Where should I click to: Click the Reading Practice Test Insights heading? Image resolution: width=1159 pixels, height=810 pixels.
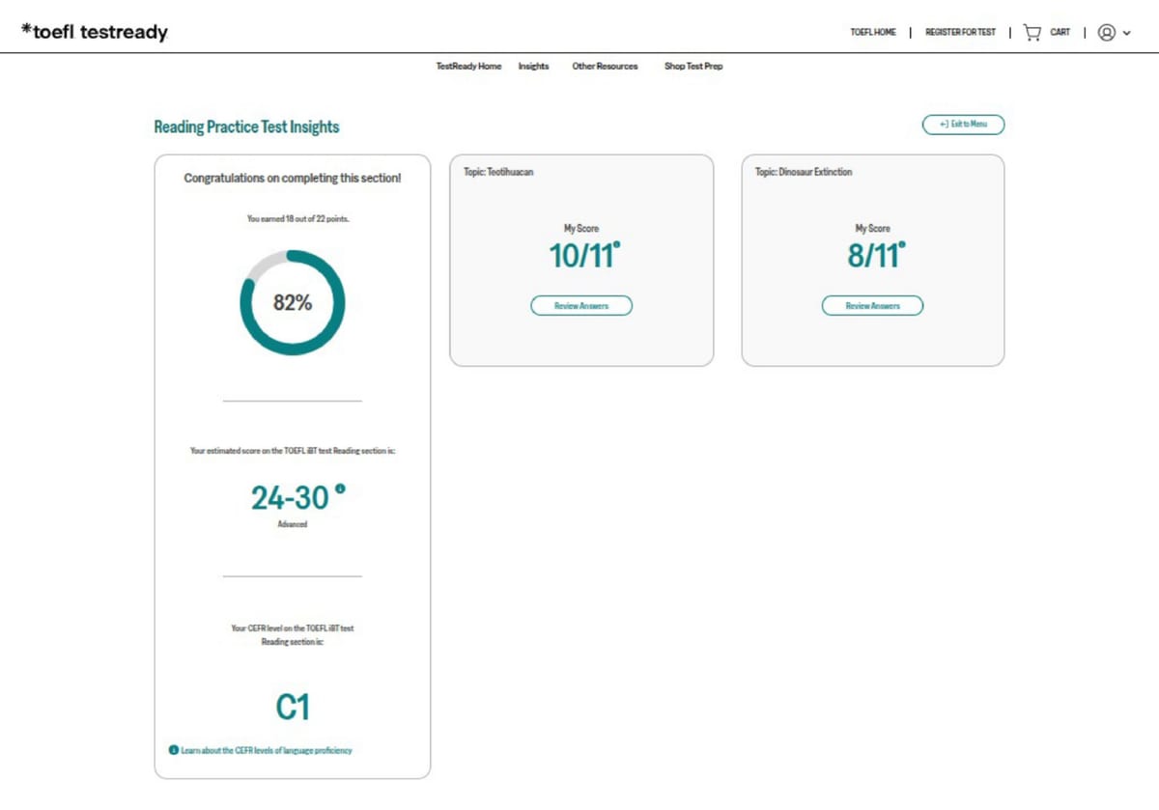coord(246,126)
